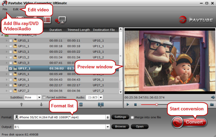Click the Open output folder button

(140, 126)
